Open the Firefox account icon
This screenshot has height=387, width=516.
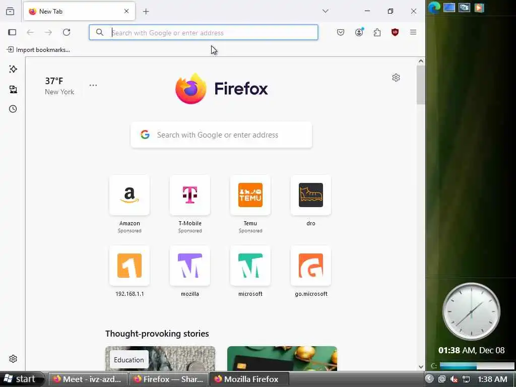coord(359,32)
